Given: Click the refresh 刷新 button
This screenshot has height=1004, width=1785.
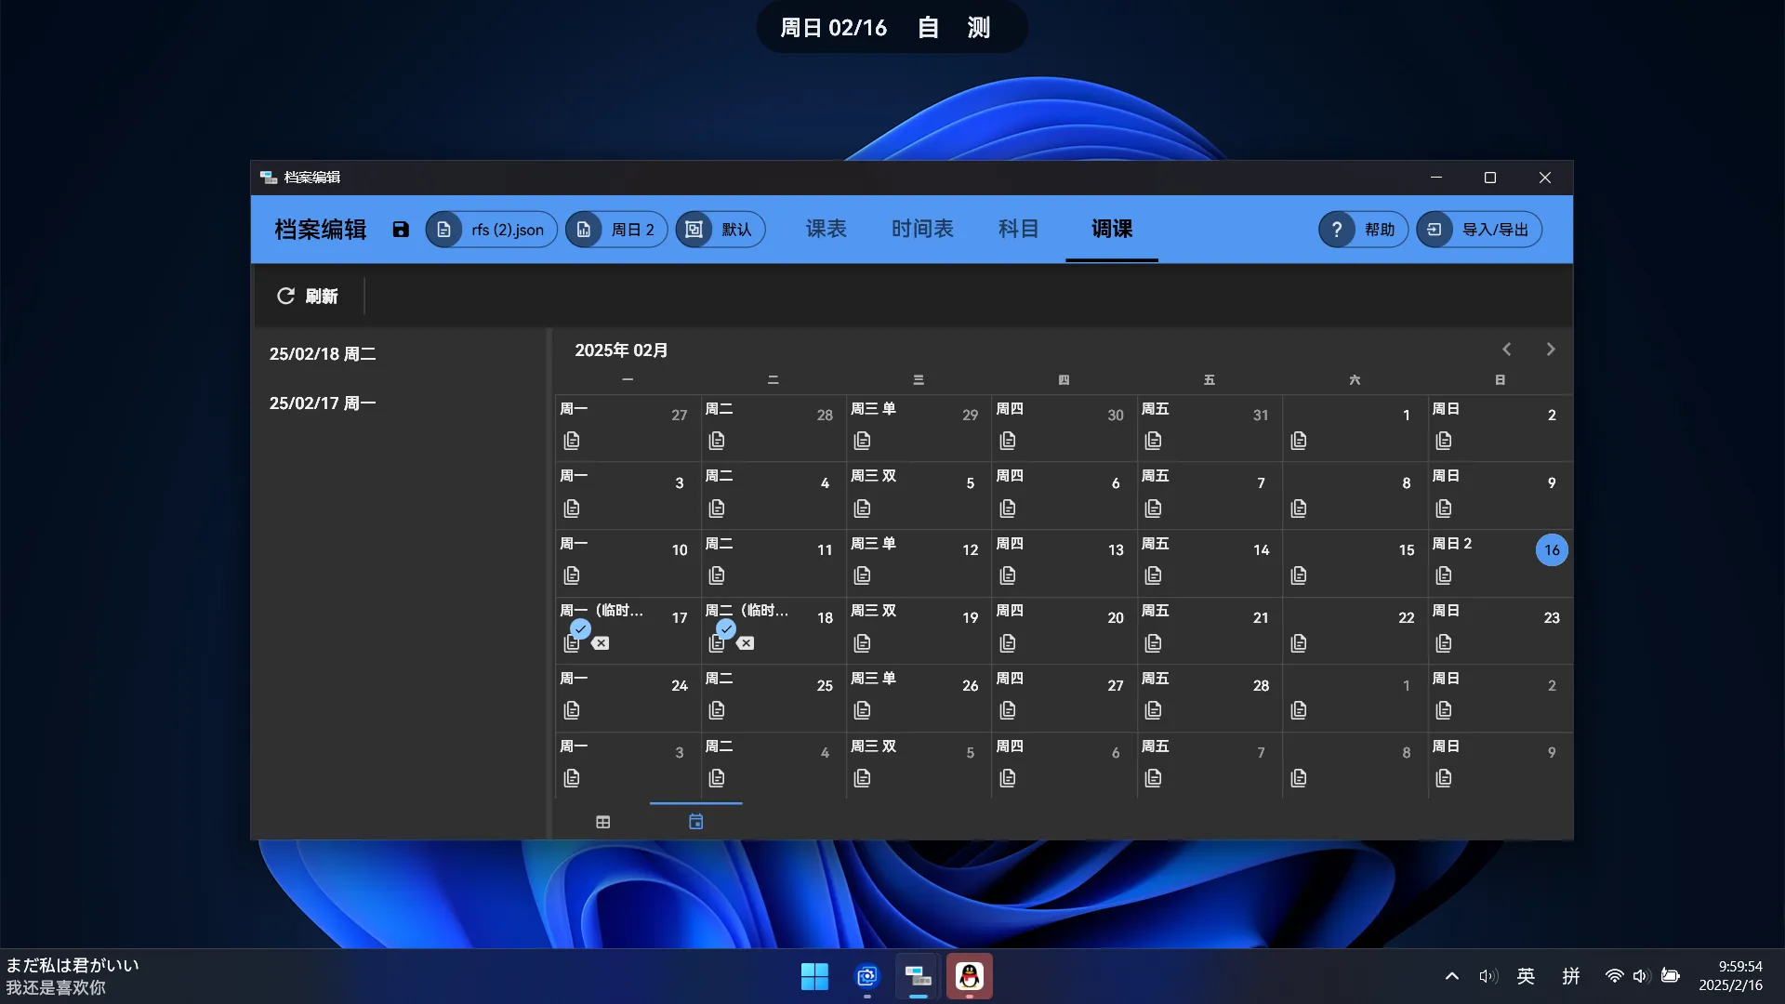Looking at the screenshot, I should coord(308,296).
